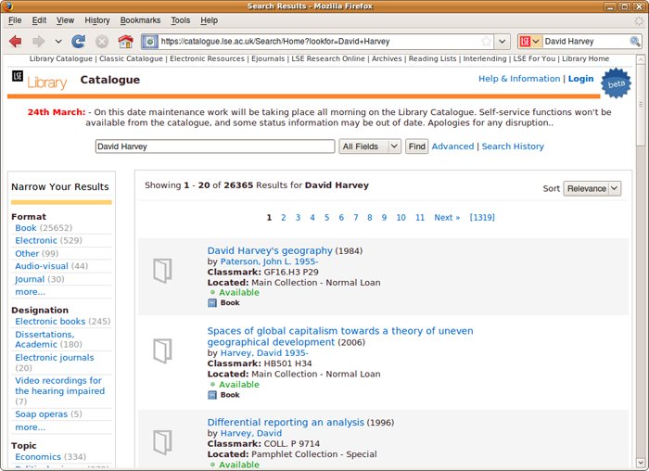Go to results page 2

tap(284, 218)
